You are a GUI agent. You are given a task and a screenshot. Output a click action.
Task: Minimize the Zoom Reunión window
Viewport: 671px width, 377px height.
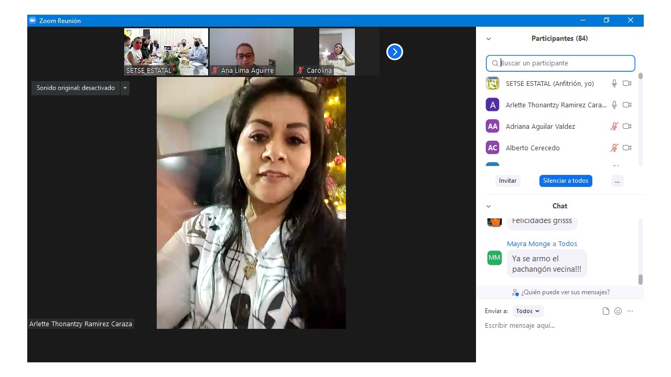(583, 20)
